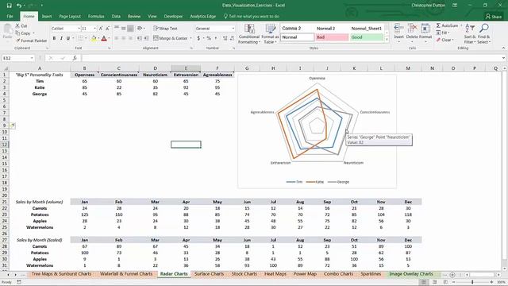Click the Fill button in Editing group
The height and width of the screenshot is (286, 508).
tap(442, 33)
